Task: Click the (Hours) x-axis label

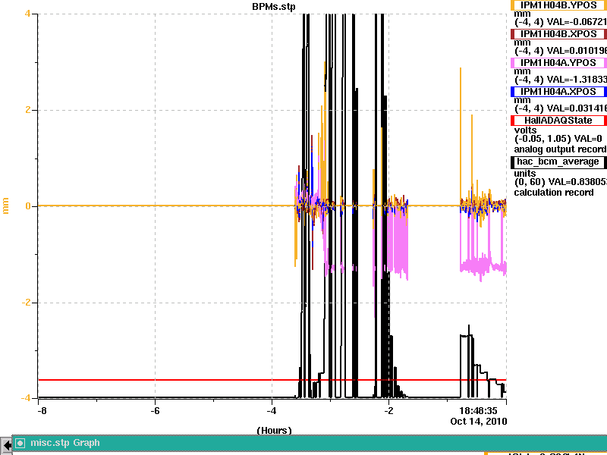Action: pyautogui.click(x=274, y=430)
